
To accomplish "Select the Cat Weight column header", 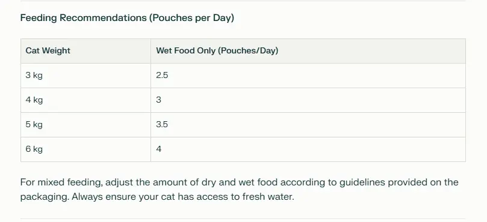I will (85, 51).
